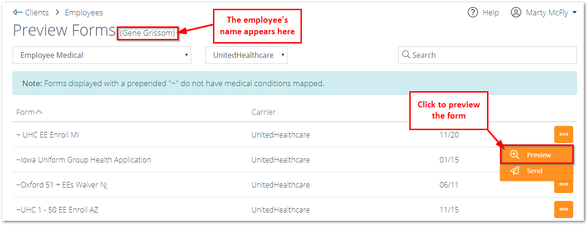588x225 pixels.
Task: Open actions menu for Oxford 51 + EEs Waiver NJ
Action: click(563, 185)
